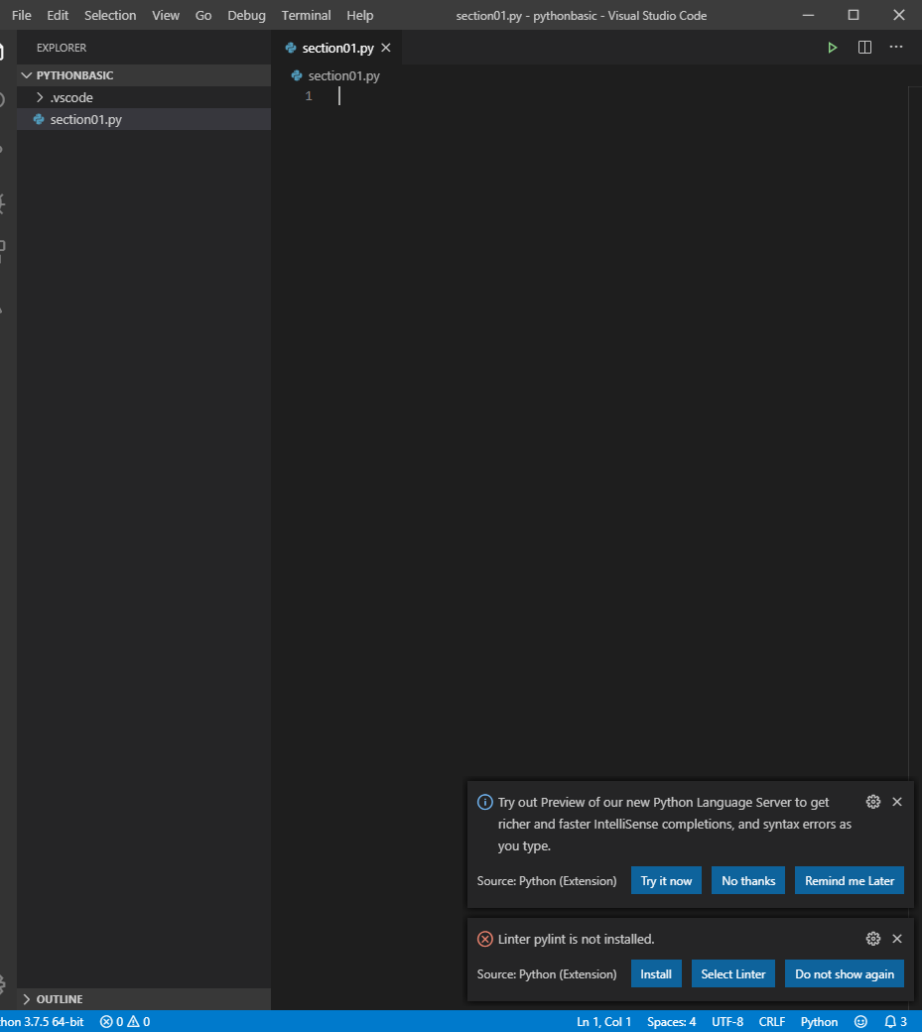922x1032 pixels.
Task: Open the notifications bell
Action: click(x=895, y=1021)
